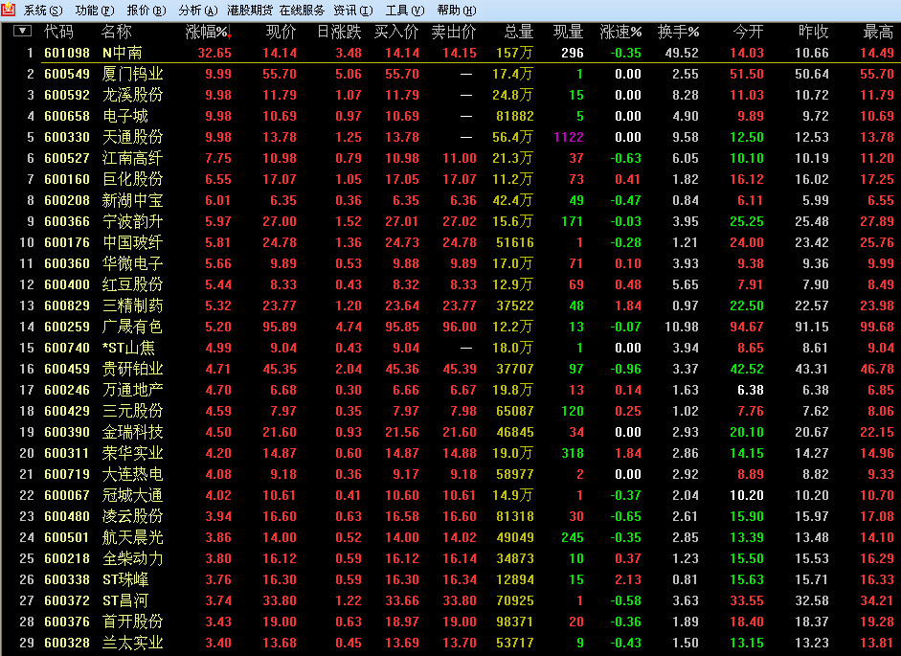The height and width of the screenshot is (656, 901).
Task: Select stock 龙溪股份 in the list
Action: (133, 95)
